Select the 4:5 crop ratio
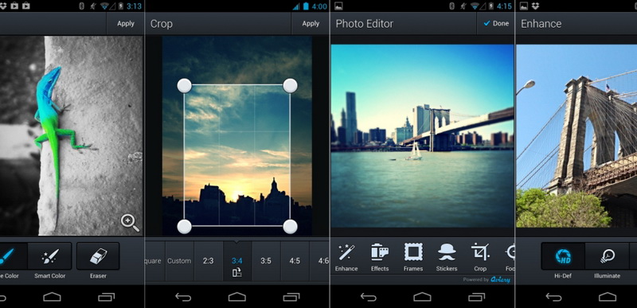The width and height of the screenshot is (637, 308). coord(295,261)
